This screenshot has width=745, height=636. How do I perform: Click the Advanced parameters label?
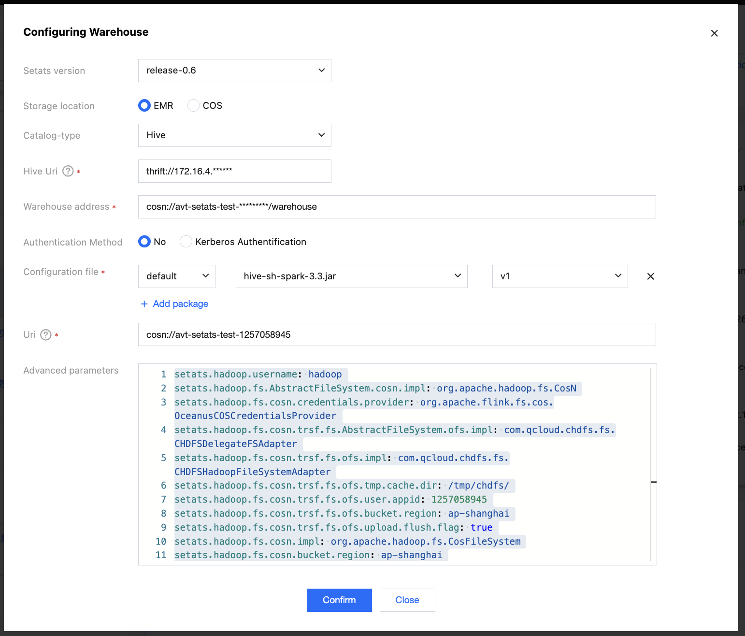coord(71,371)
